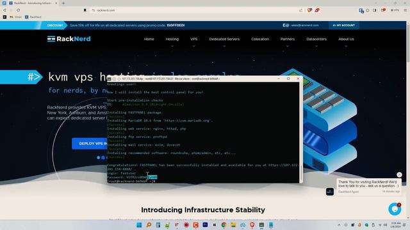Open the Colocation navigation item
This screenshot has height=230, width=410.
pos(260,39)
